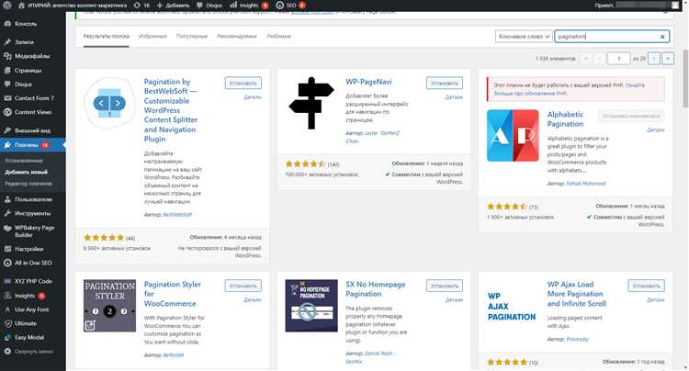Open Пользователи users menu
This screenshot has width=689, height=371.
pos(33,199)
